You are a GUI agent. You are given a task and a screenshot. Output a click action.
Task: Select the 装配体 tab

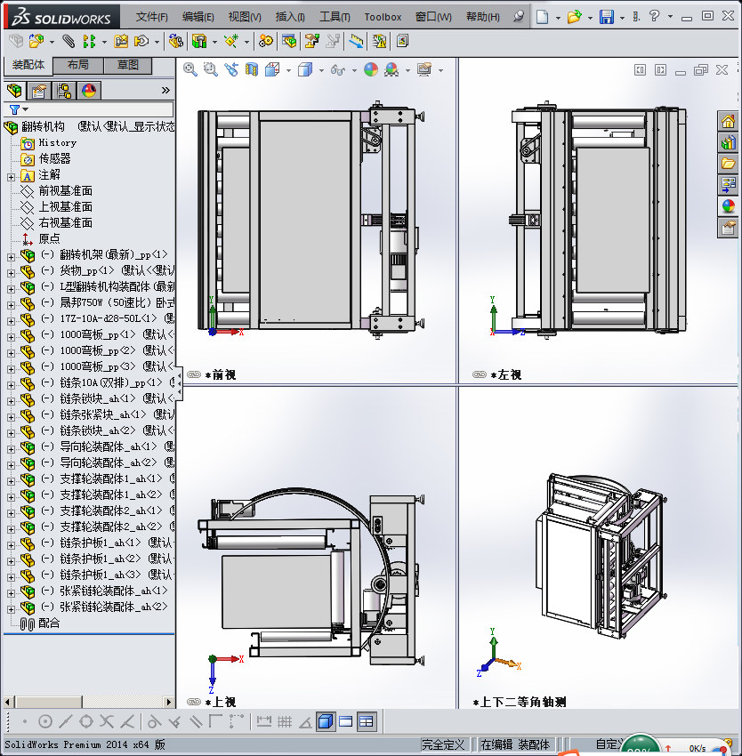[x=28, y=65]
